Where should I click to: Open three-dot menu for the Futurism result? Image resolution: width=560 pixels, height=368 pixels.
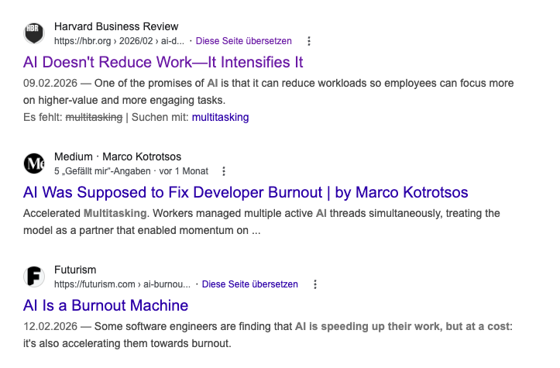coord(315,284)
